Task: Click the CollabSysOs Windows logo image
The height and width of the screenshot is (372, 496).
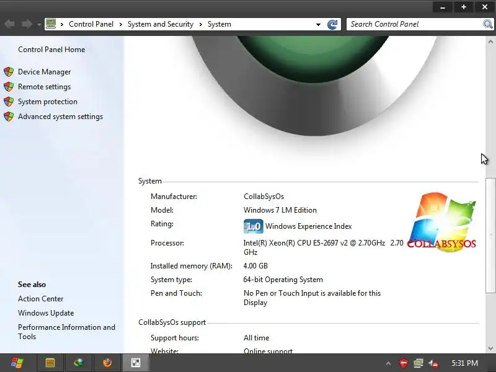Action: tap(442, 222)
